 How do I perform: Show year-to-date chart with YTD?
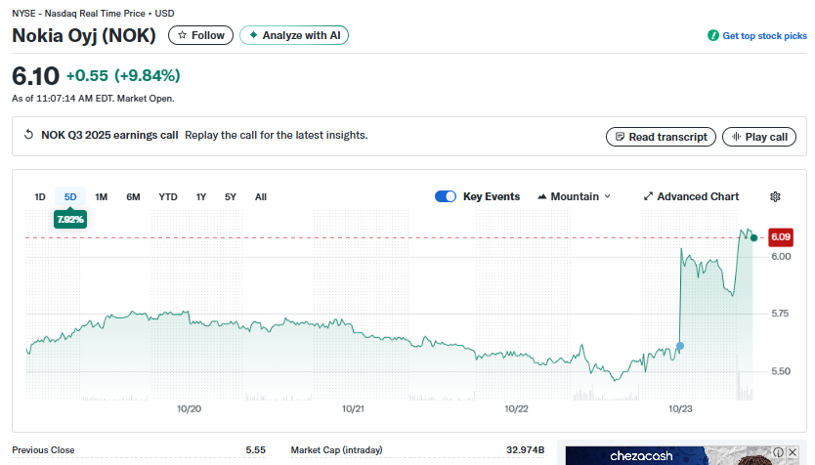[168, 196]
